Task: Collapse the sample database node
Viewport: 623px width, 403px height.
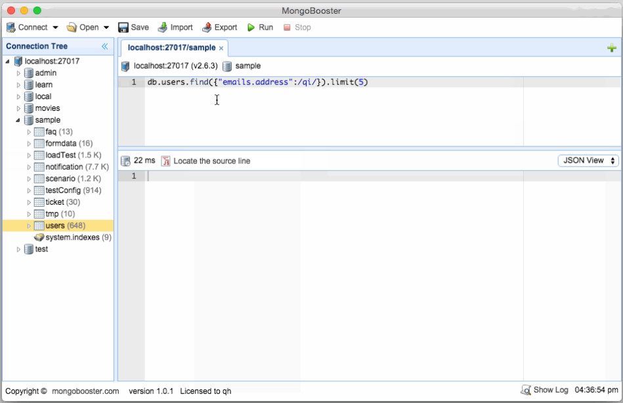Action: point(18,120)
